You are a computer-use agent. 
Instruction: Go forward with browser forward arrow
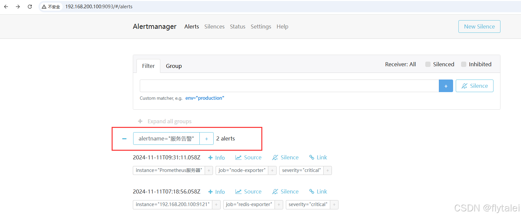click(x=18, y=7)
